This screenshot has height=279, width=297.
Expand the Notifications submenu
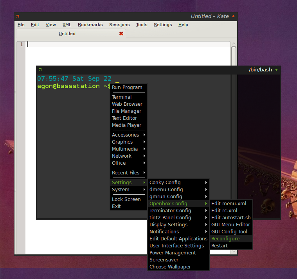coord(178,231)
